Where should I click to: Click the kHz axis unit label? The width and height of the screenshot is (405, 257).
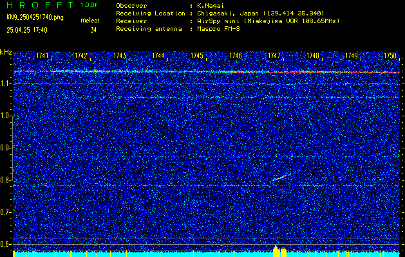click(6, 52)
